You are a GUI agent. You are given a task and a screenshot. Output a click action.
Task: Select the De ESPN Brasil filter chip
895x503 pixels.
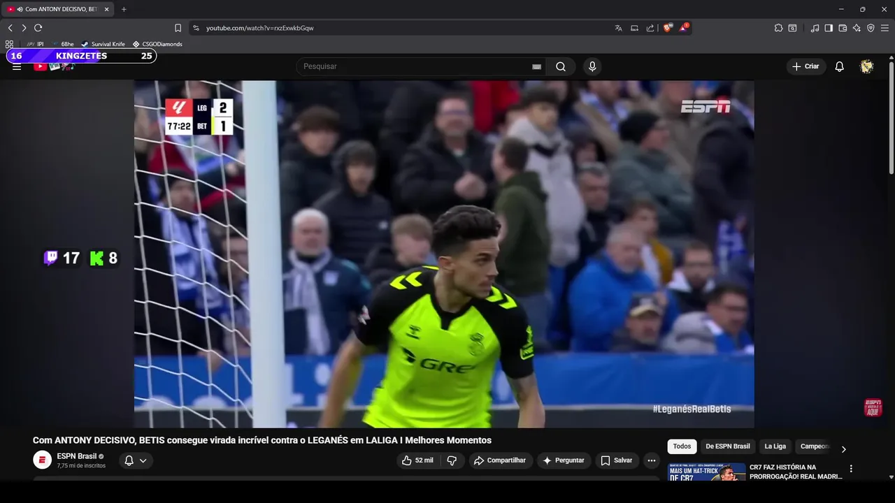click(728, 446)
